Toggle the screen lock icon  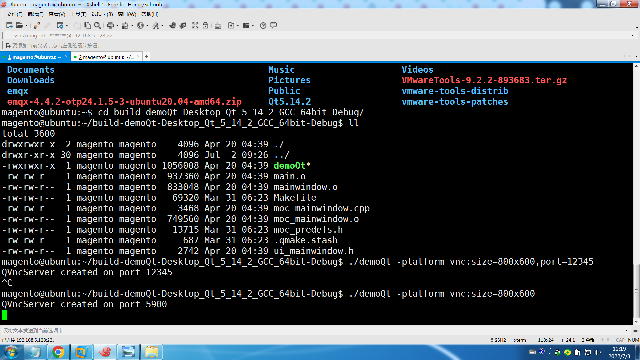pyautogui.click(x=205, y=25)
